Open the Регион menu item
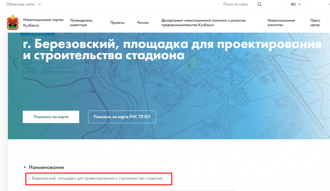 (x=143, y=23)
